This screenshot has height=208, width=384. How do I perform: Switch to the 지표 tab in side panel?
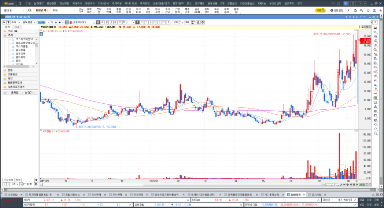tap(17, 27)
